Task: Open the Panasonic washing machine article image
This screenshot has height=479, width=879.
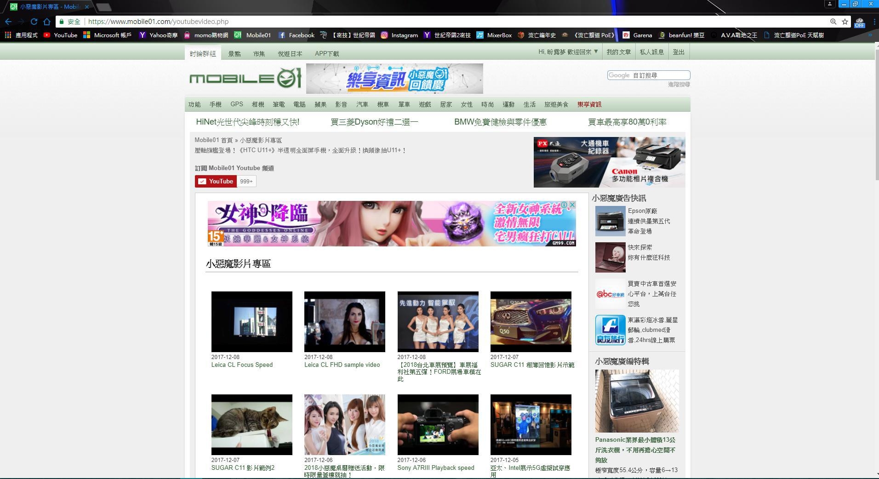Action: 637,401
